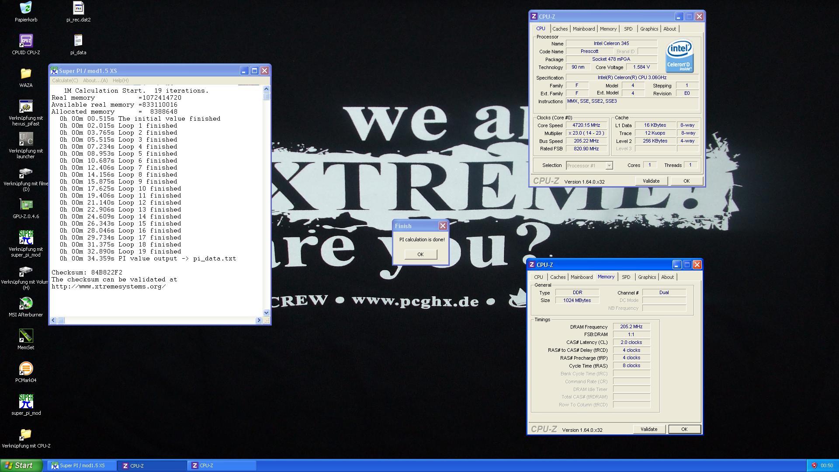Launch GPU-Z.0.4.6 icon
This screenshot has height=472, width=839.
point(26,205)
